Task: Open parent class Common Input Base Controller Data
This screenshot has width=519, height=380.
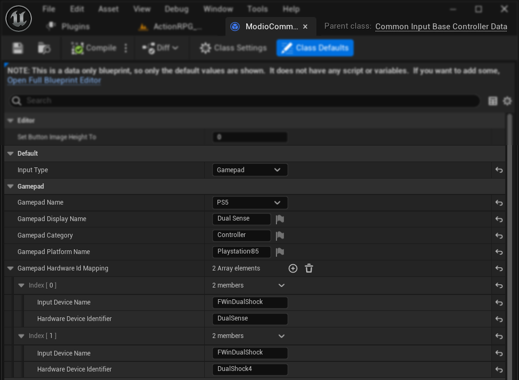Action: [x=441, y=27]
